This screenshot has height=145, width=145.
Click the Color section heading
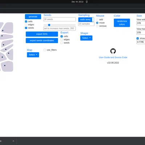pyautogui.click(x=117, y=16)
